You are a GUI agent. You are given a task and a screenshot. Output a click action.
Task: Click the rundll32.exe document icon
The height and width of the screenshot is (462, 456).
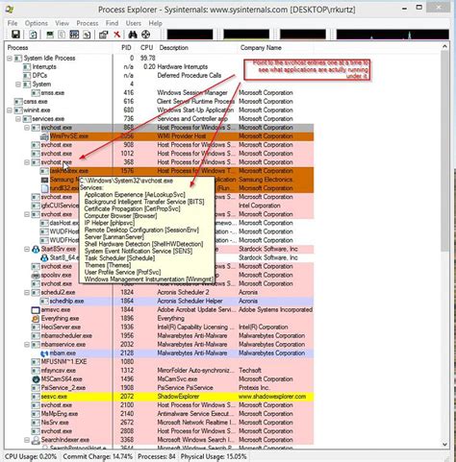(x=44, y=188)
